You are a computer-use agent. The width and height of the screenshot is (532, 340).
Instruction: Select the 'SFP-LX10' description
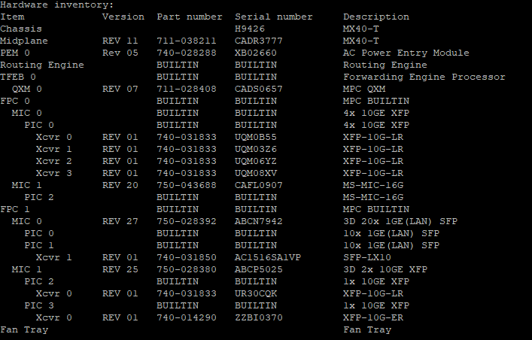(x=366, y=257)
